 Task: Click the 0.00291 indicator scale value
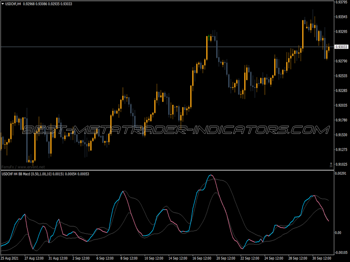(x=341, y=174)
